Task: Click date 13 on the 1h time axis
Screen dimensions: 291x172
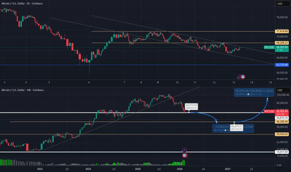Action: click(x=234, y=82)
